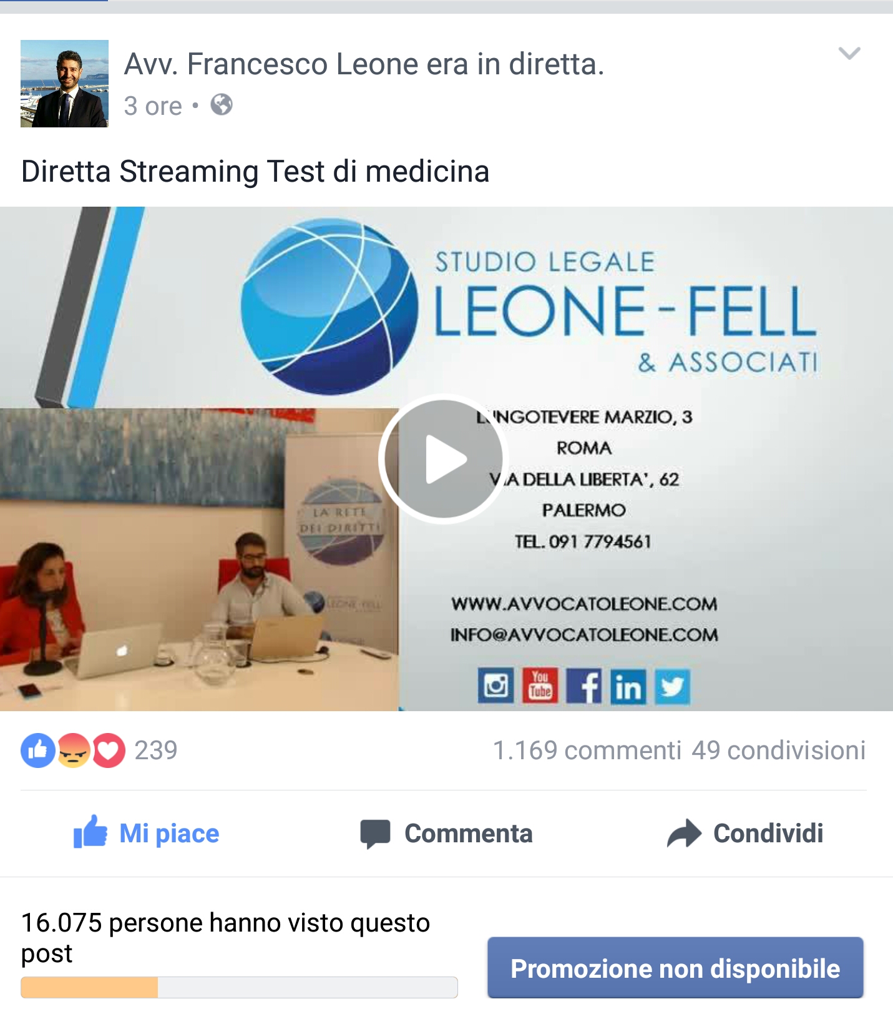Screen dimensions: 893x1009
Task: Open the 239 reactions count
Action: click(x=156, y=751)
